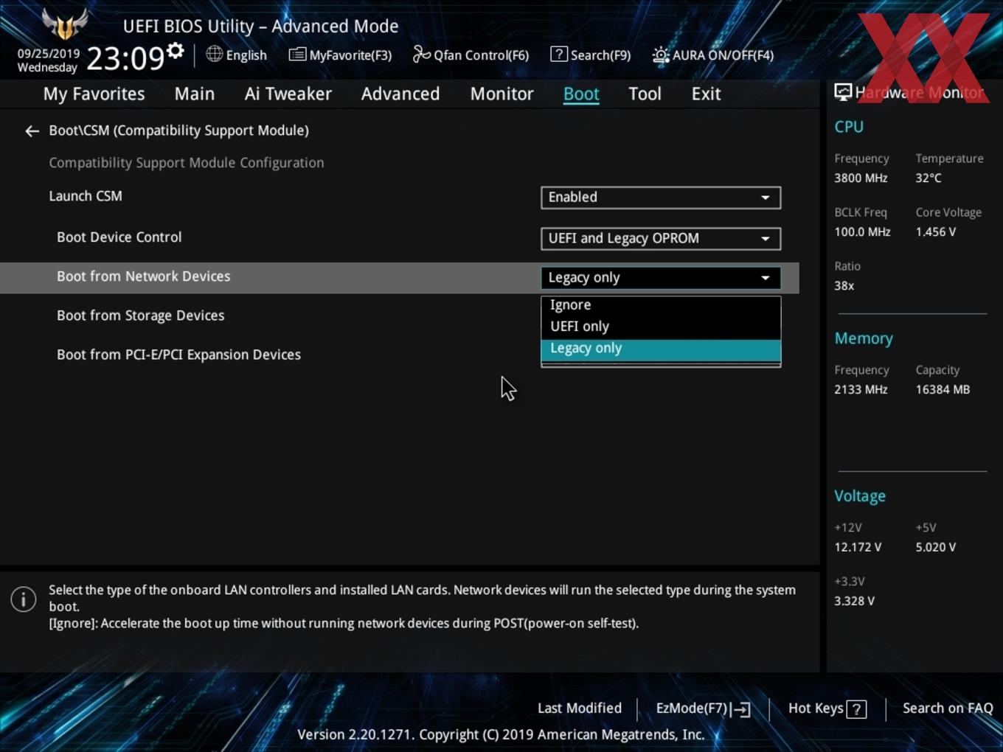Open the Advanced tab
Viewport: 1003px width, 752px height.
pyautogui.click(x=400, y=94)
